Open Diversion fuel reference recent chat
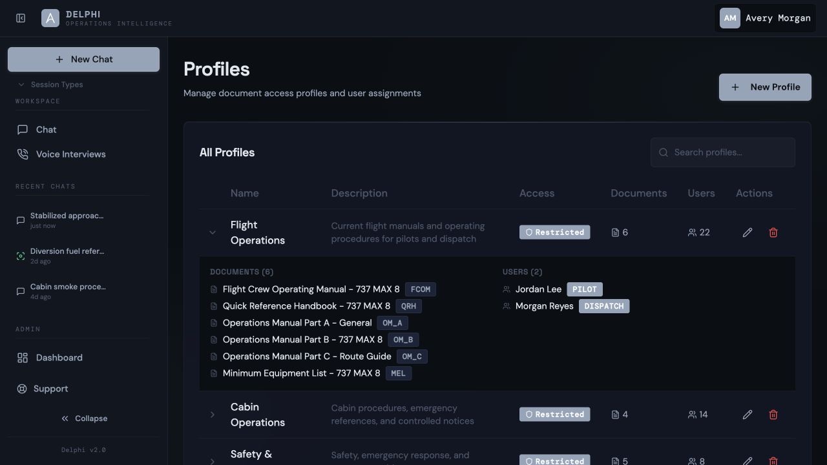Viewport: 827px width, 465px height. click(83, 256)
